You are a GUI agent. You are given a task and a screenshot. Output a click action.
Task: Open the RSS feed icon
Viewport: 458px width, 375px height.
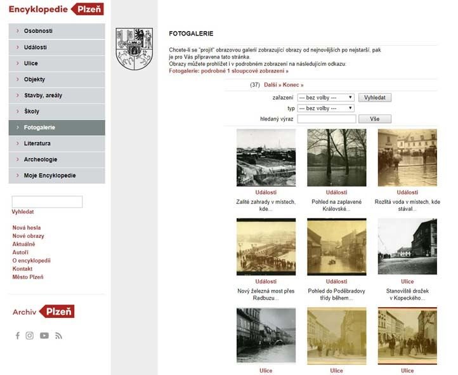pos(58,336)
